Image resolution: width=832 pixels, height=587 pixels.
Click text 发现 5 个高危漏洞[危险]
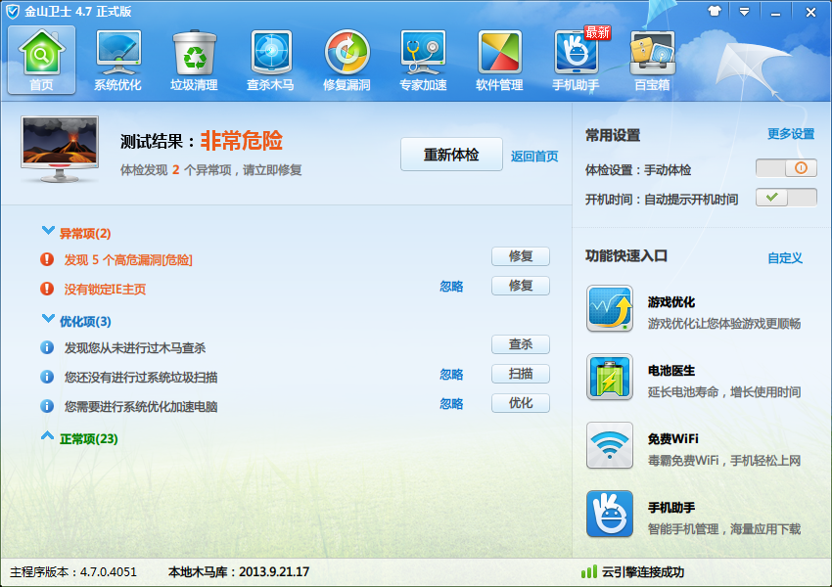click(128, 260)
